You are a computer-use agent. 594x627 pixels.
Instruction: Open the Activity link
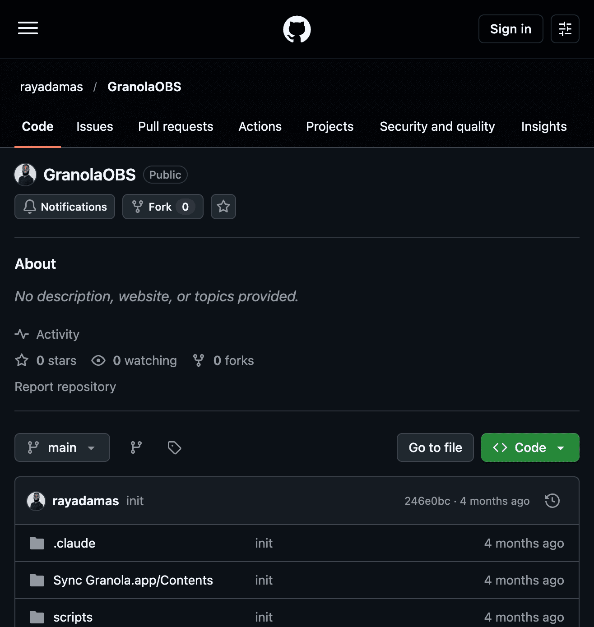(x=58, y=334)
